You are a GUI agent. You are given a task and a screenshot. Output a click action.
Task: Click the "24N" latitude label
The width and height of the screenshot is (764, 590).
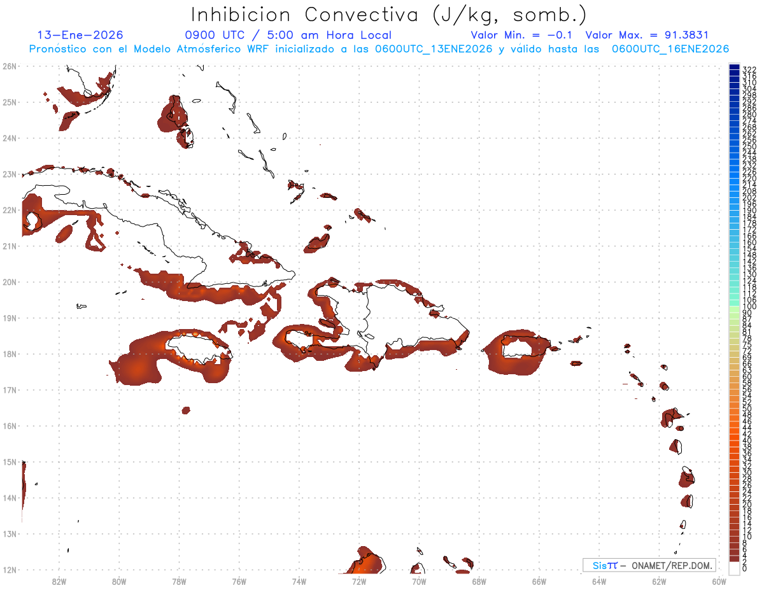[x=9, y=138]
